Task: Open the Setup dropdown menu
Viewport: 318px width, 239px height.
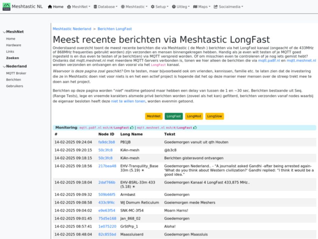Action: 160,7
